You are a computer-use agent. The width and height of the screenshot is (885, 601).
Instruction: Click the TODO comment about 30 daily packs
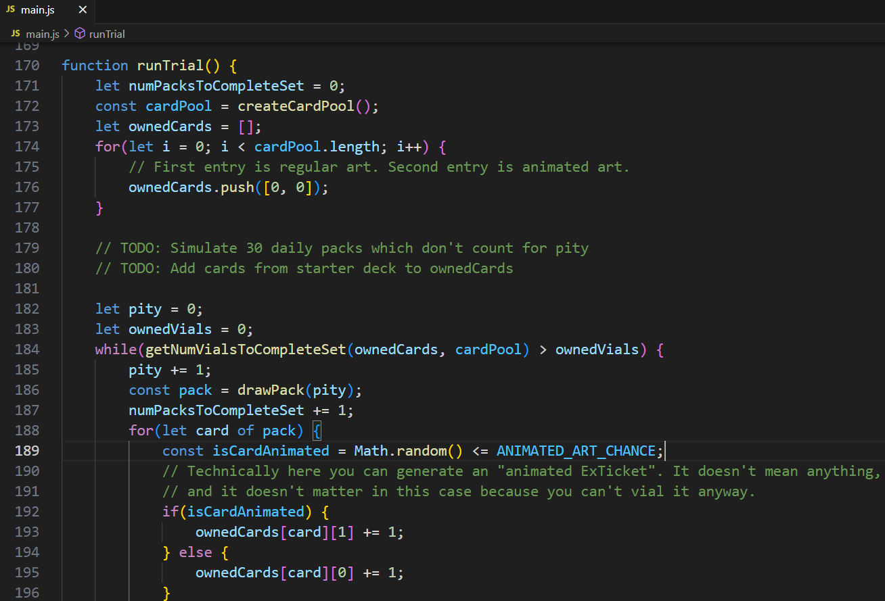342,248
